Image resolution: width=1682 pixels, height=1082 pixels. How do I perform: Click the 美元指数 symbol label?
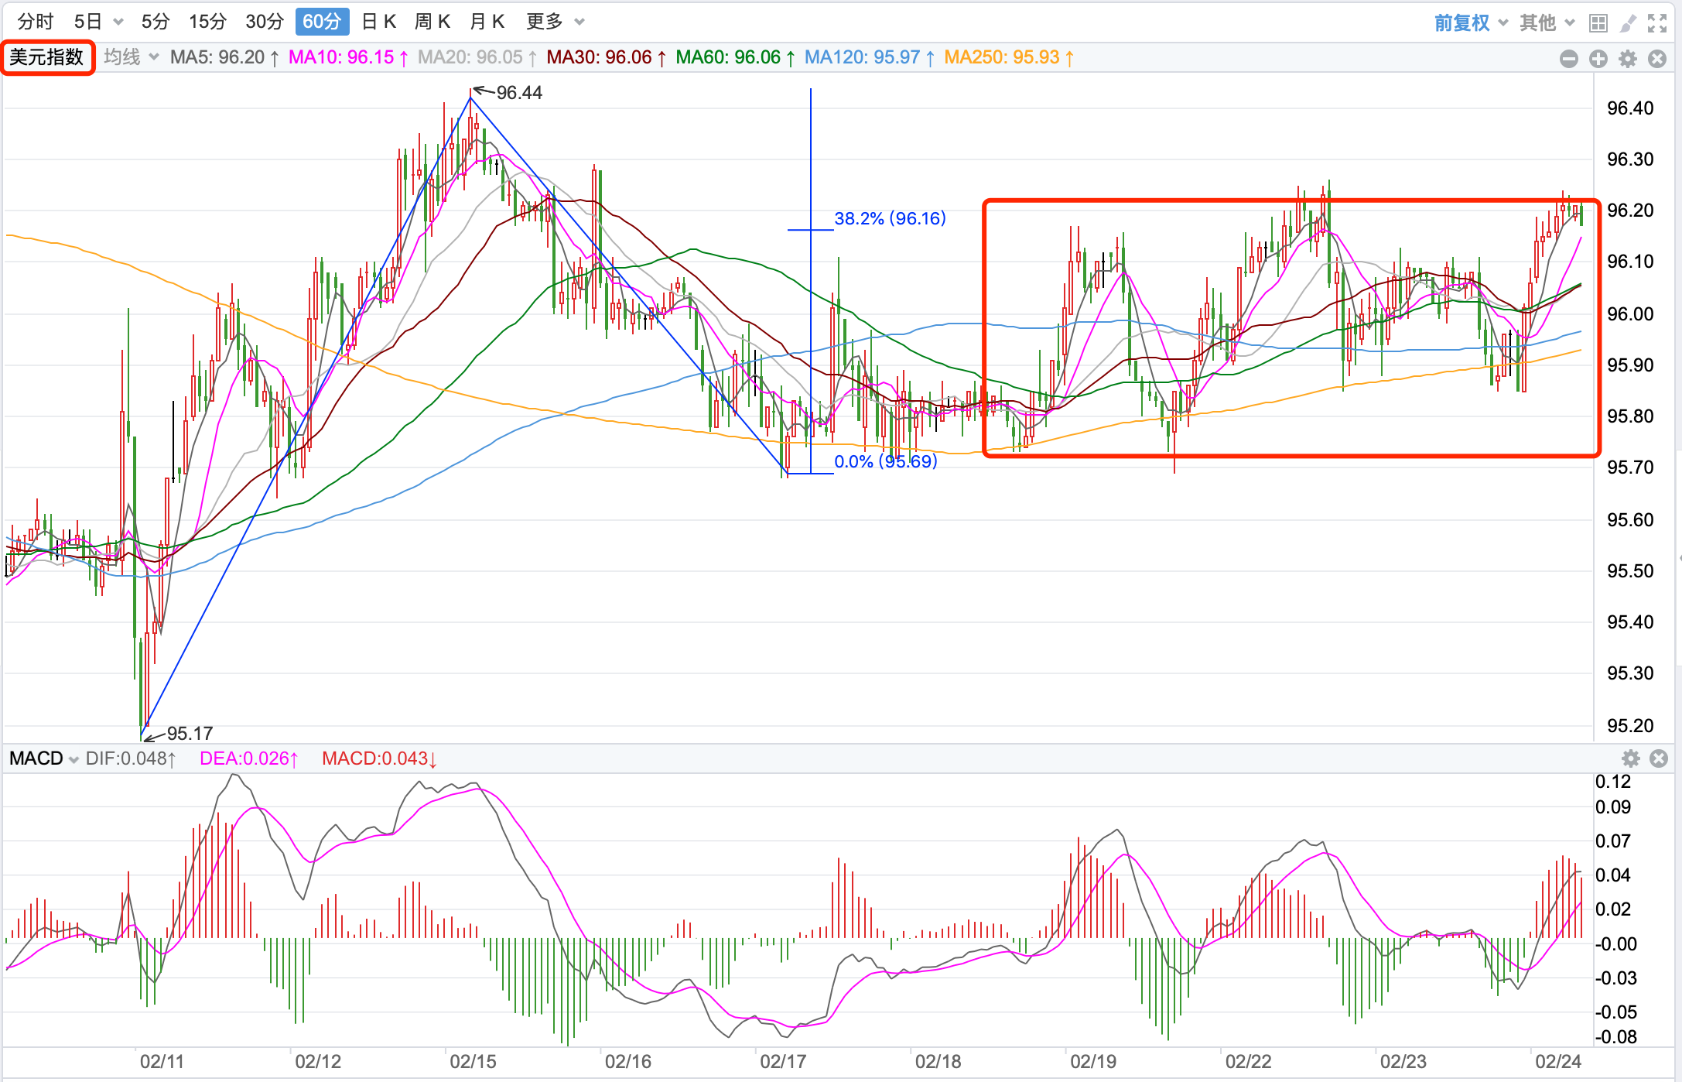(x=47, y=57)
